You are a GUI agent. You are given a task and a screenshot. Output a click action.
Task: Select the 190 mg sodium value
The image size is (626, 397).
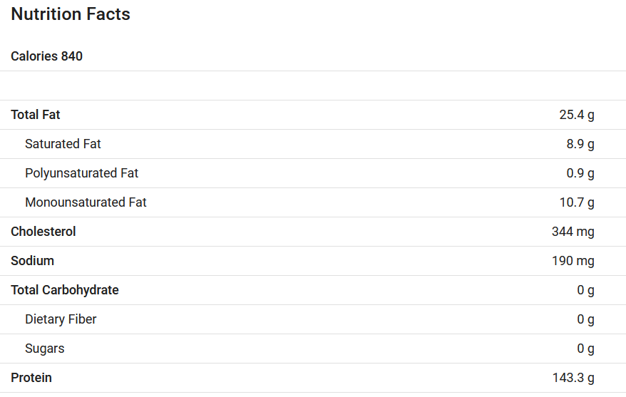pos(573,261)
